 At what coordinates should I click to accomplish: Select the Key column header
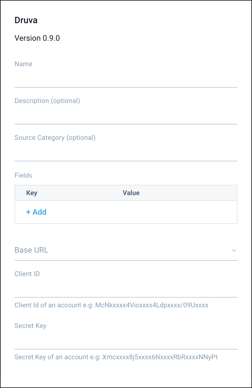[x=31, y=193]
